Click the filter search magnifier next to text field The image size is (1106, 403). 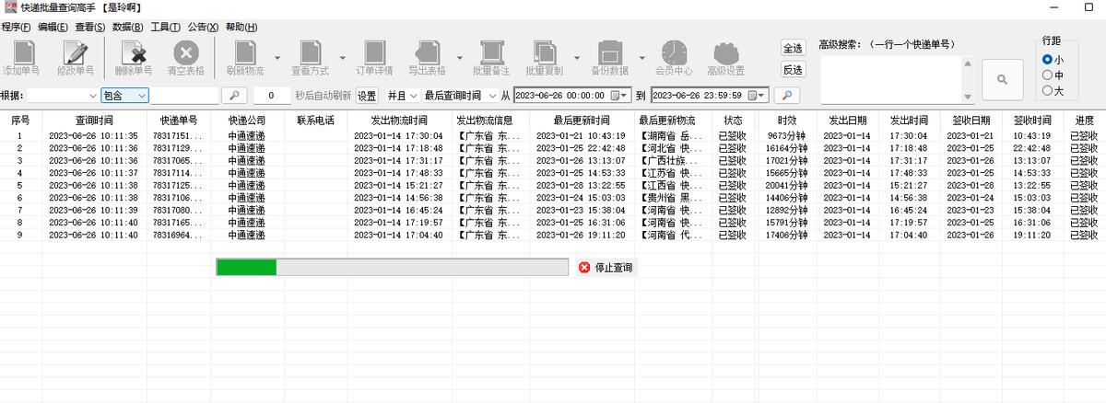[x=234, y=95]
